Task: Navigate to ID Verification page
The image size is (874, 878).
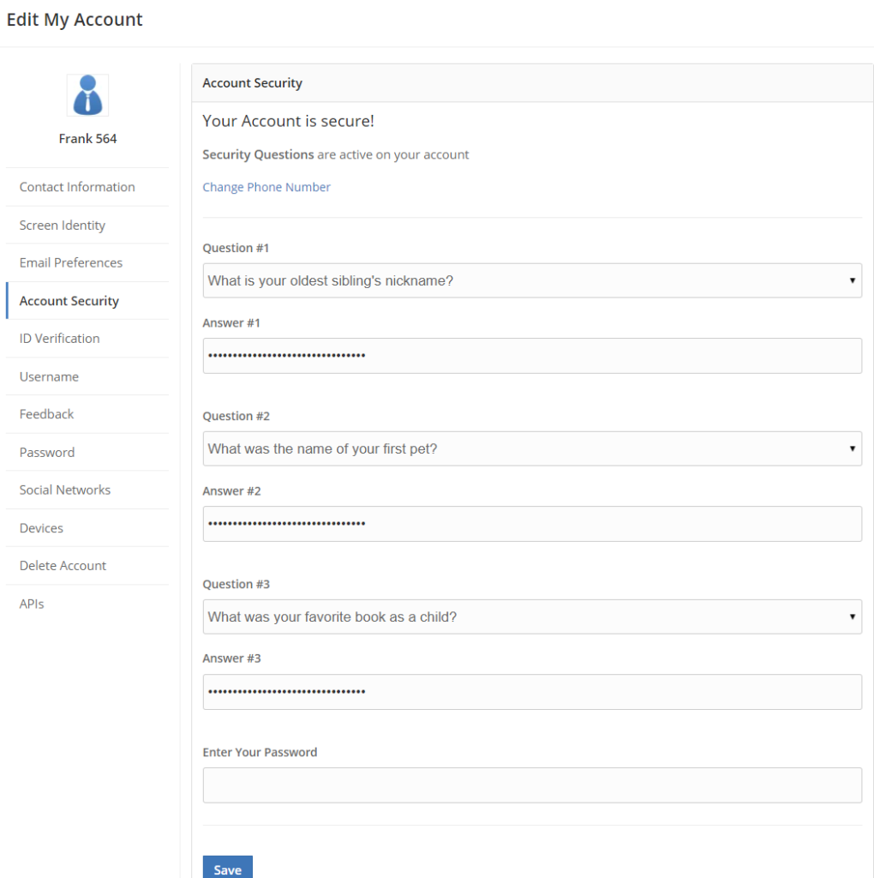Action: 60,339
